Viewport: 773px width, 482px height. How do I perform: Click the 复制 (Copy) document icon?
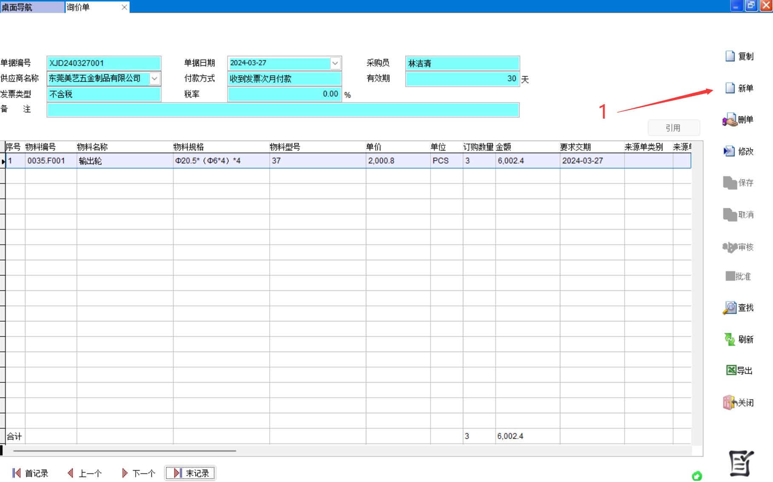pos(730,56)
